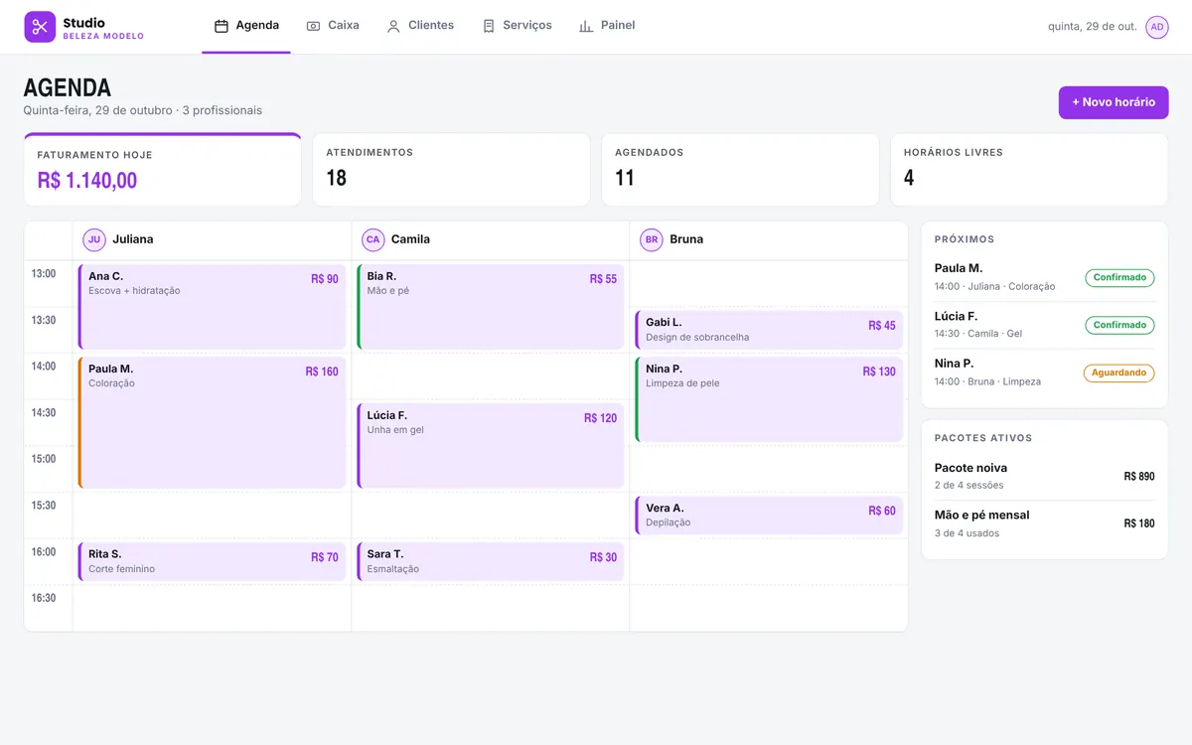
Task: Click the Studio scissors logo icon
Action: click(x=40, y=27)
